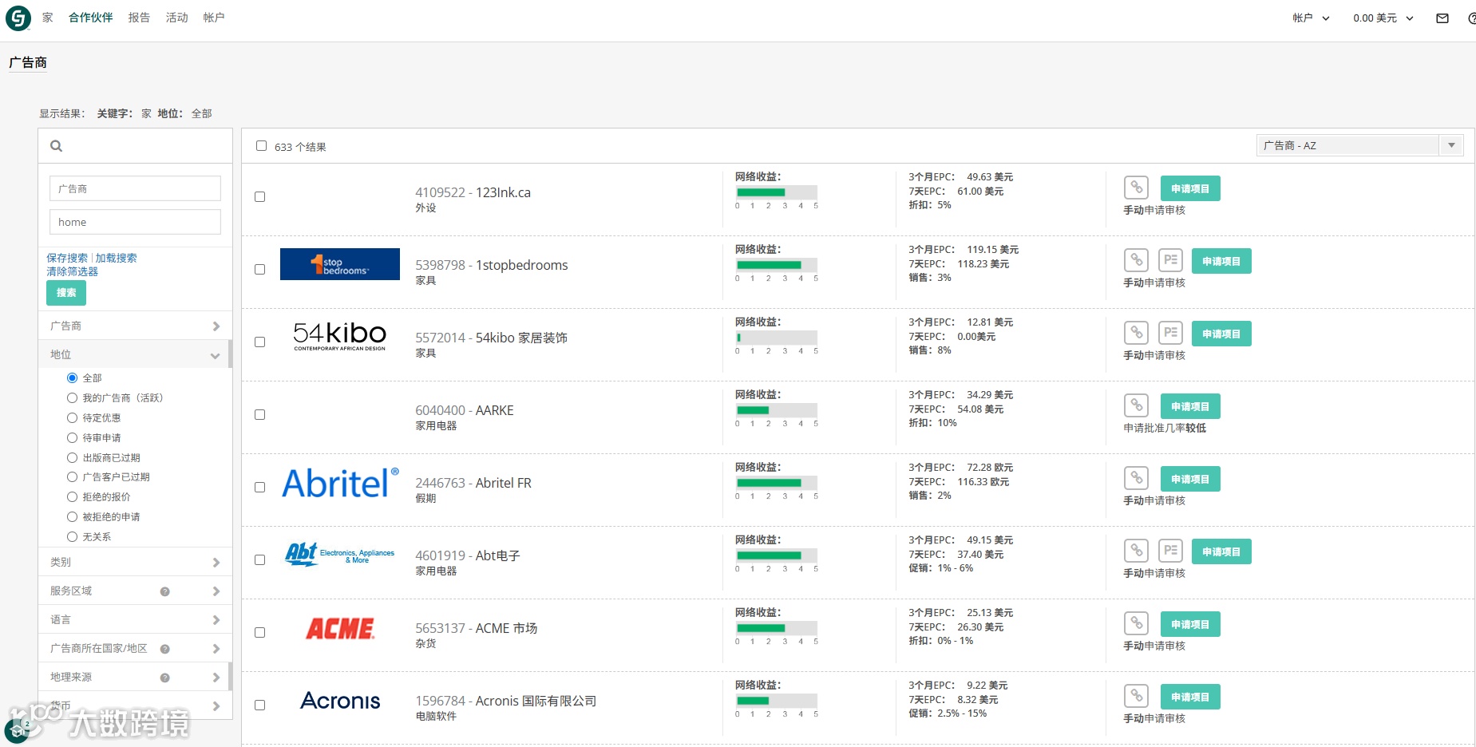Expand the 类别 filter section
Viewport: 1476px width, 747px height.
135,562
